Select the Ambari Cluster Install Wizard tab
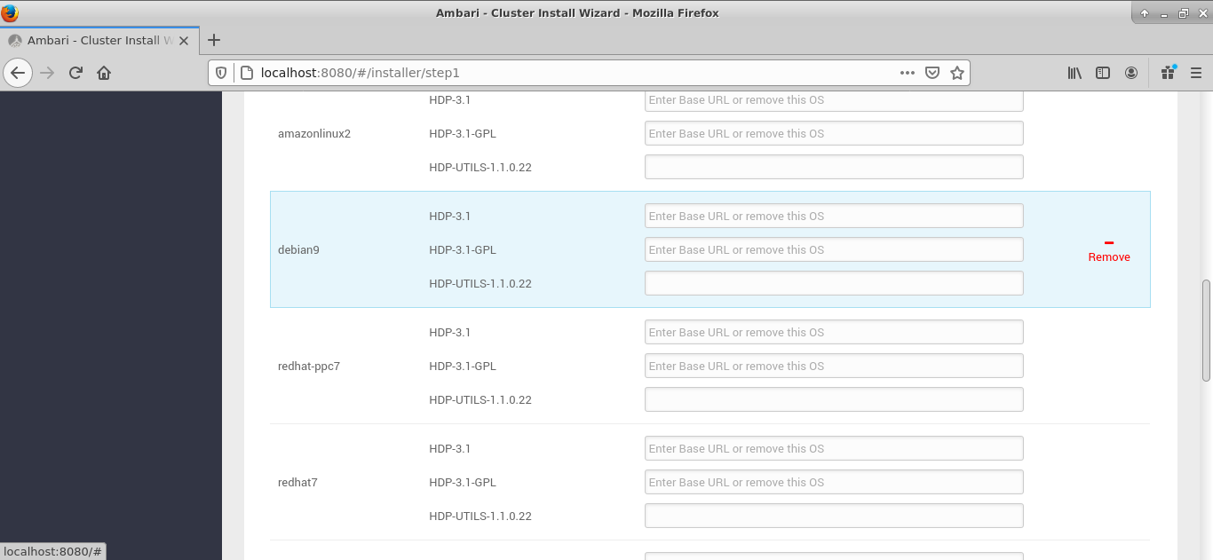The height and width of the screenshot is (560, 1213). [99, 40]
